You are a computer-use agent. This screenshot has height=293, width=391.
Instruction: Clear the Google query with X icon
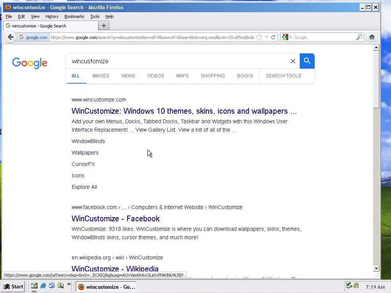[x=293, y=61]
